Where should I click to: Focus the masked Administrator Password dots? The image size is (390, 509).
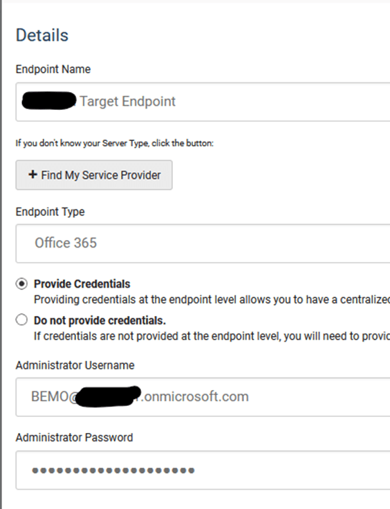coord(113,470)
